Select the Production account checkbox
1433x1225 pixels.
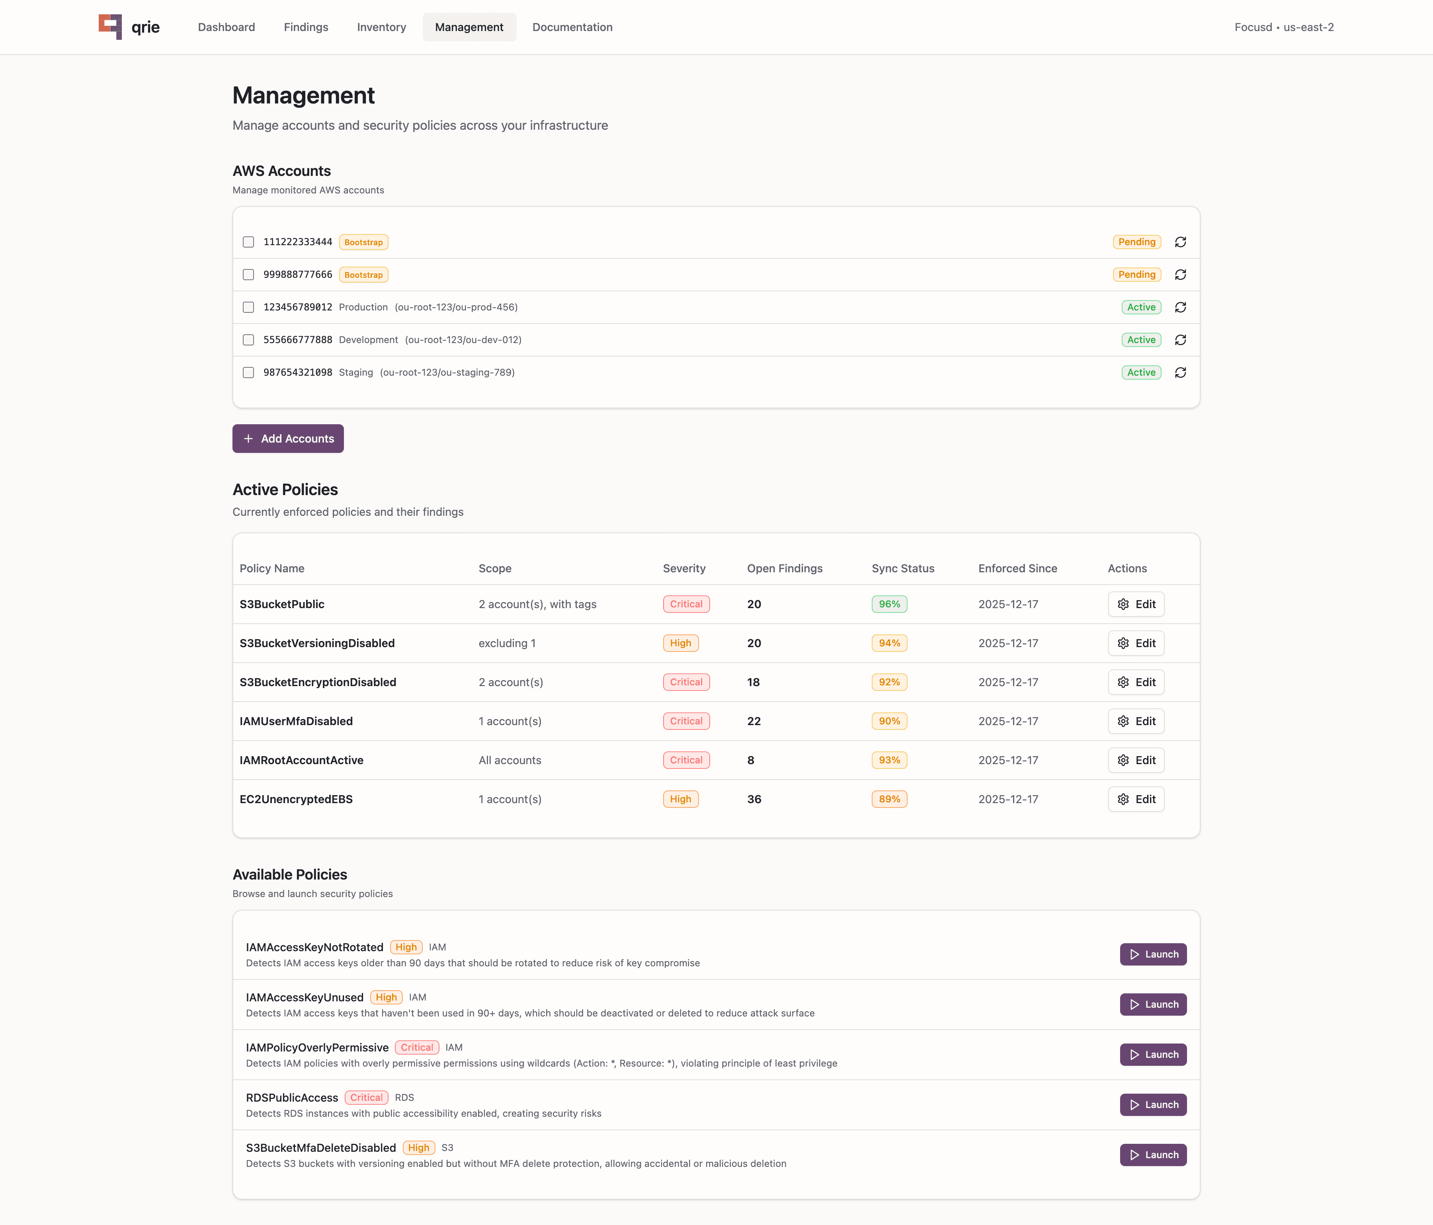coord(248,307)
